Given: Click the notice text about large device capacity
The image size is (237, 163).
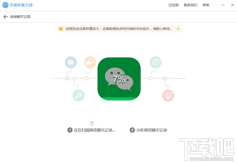Looking at the screenshot, I should tap(119, 29).
